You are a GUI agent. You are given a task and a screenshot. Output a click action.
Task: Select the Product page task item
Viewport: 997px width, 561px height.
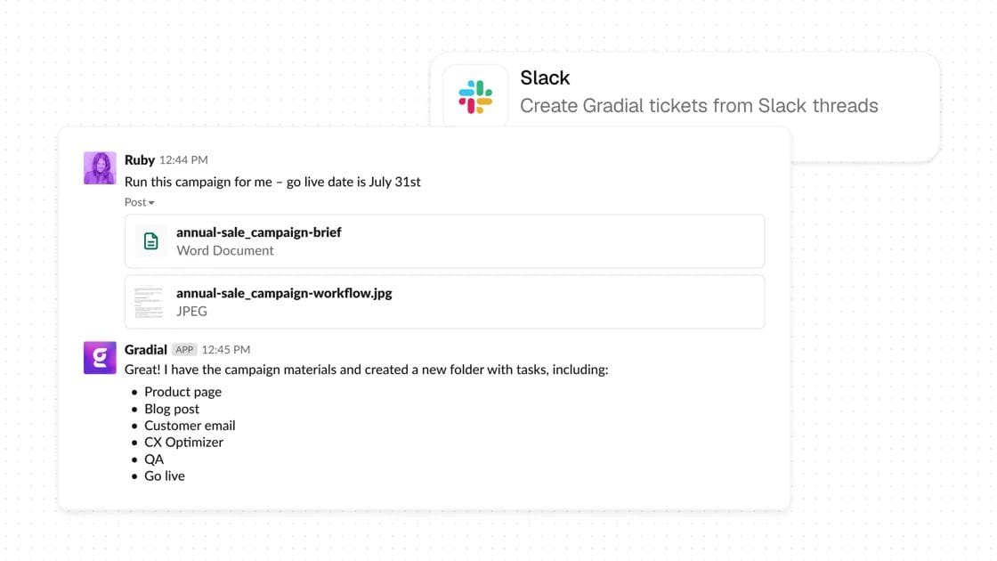(183, 392)
